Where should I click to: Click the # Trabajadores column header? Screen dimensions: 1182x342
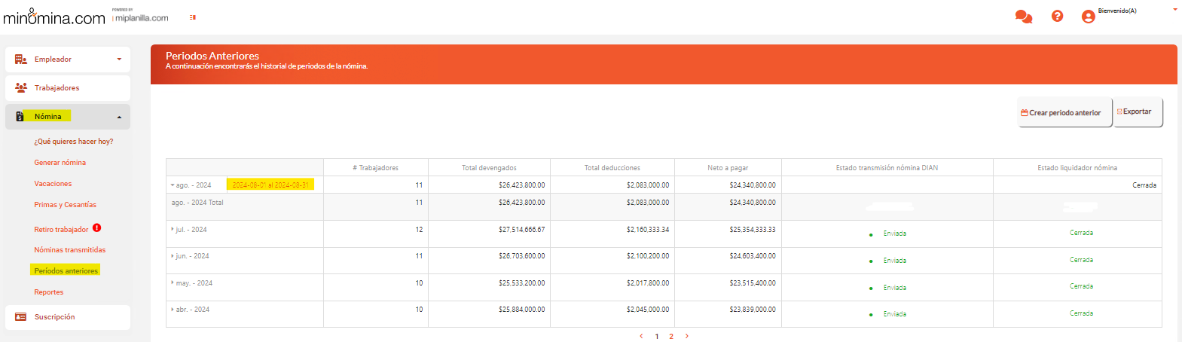pyautogui.click(x=375, y=167)
